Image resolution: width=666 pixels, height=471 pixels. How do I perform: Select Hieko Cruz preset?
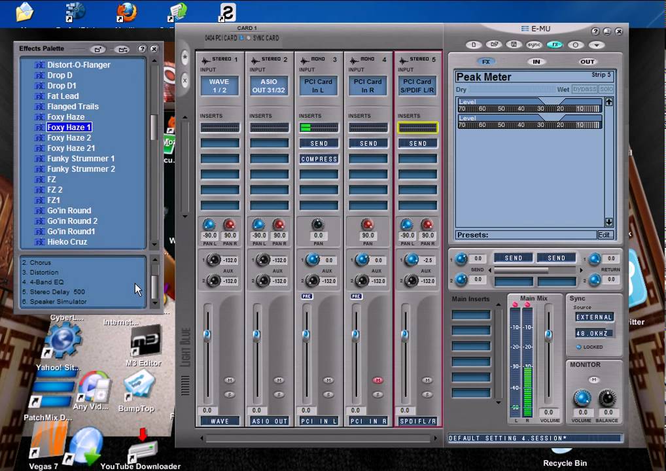point(67,241)
